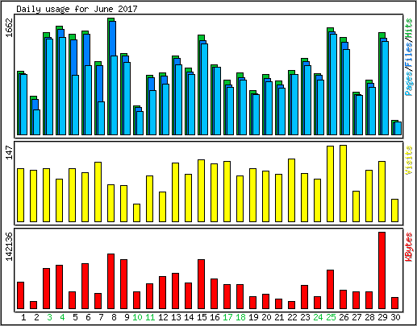Screen dimensions: 417x326
Task: Click day label "20" on the x-axis
Action: tap(266, 317)
